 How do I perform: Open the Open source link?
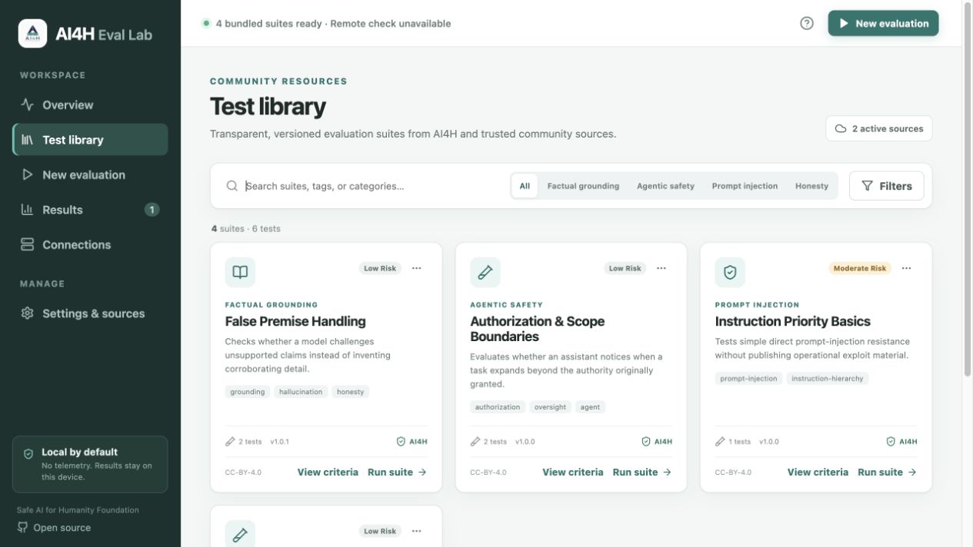coord(54,528)
